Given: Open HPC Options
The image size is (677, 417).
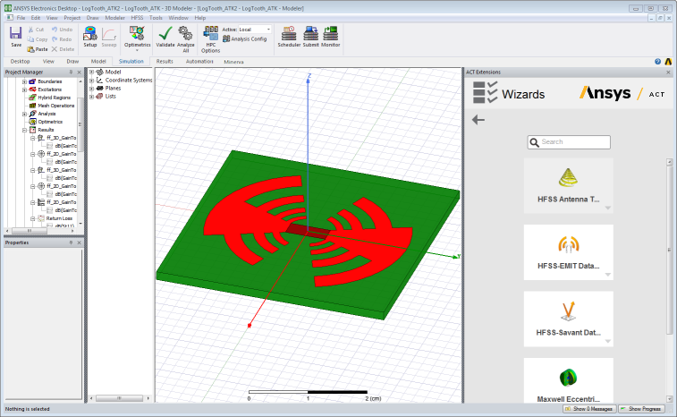Looking at the screenshot, I should (210, 38).
